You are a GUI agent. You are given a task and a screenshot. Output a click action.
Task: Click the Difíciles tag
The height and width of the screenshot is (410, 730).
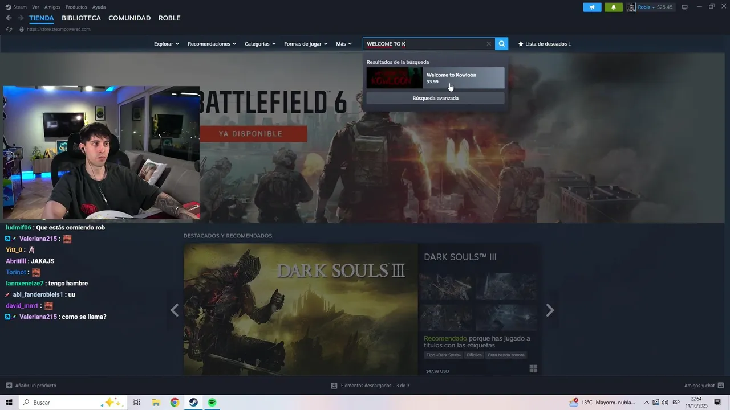(x=474, y=355)
